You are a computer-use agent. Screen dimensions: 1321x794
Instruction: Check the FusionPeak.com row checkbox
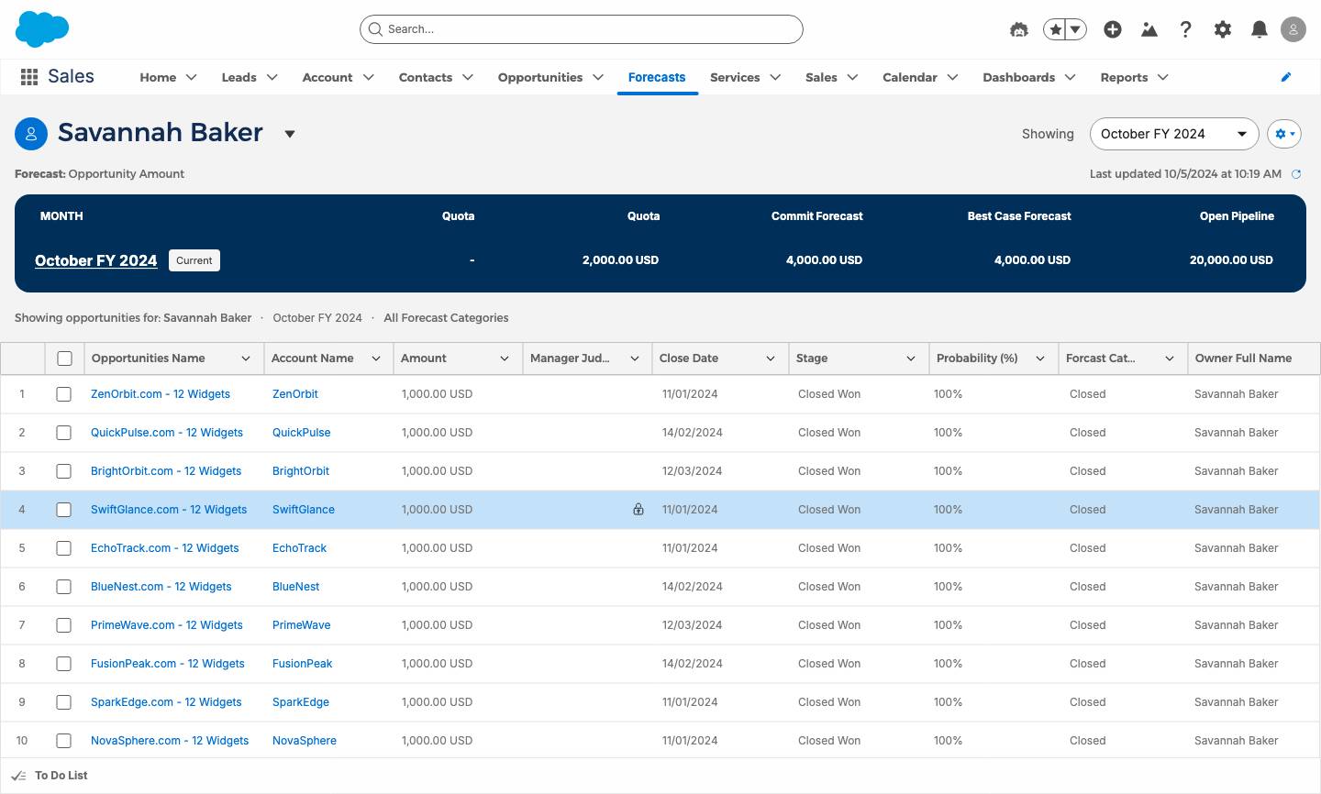coord(63,664)
